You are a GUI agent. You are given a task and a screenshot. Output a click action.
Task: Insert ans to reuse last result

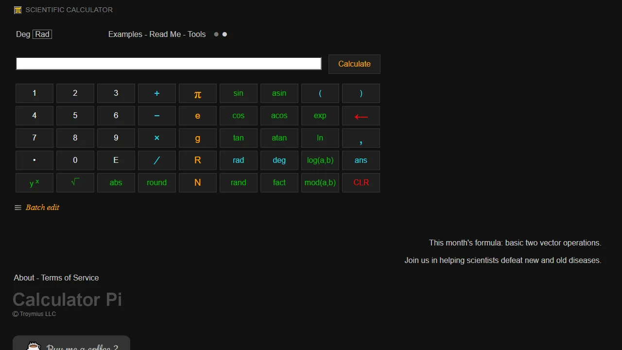tap(361, 160)
